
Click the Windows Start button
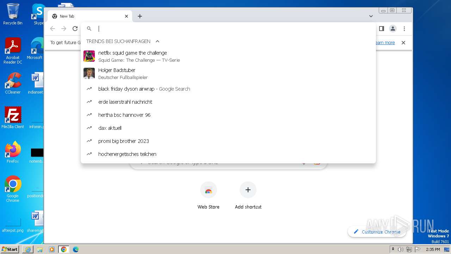tap(10, 249)
